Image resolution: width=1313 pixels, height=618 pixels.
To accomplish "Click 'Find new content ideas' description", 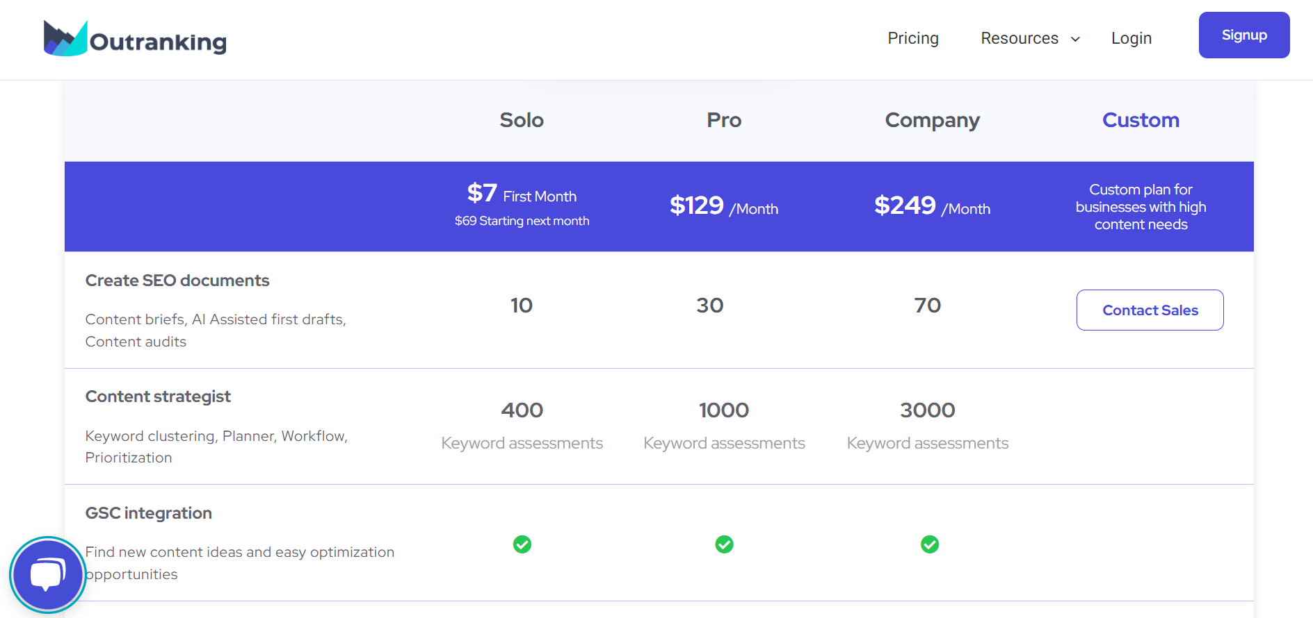I will (240, 563).
